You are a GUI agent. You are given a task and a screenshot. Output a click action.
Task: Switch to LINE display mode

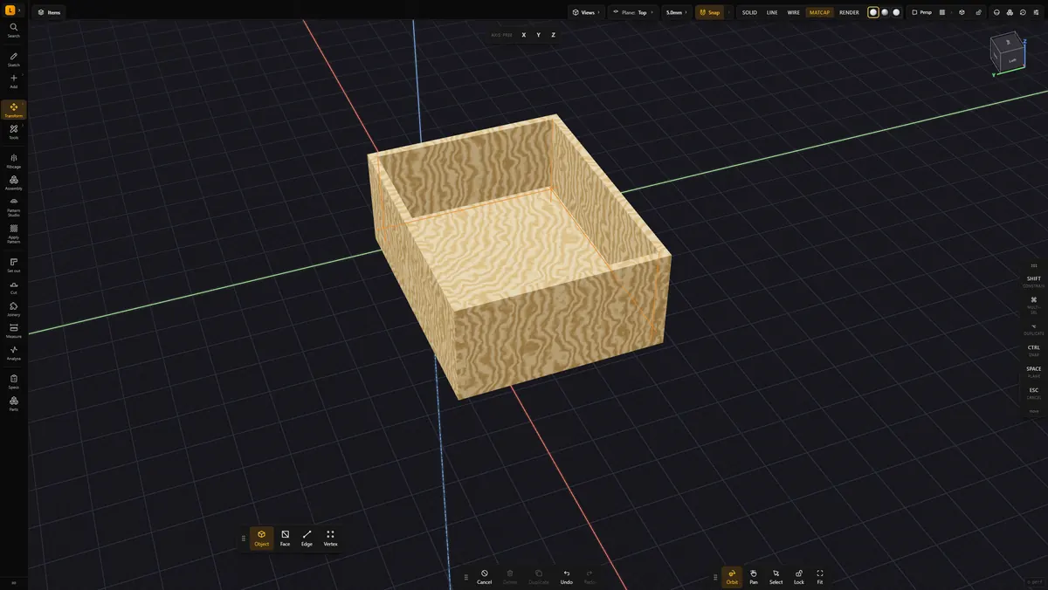click(x=772, y=12)
